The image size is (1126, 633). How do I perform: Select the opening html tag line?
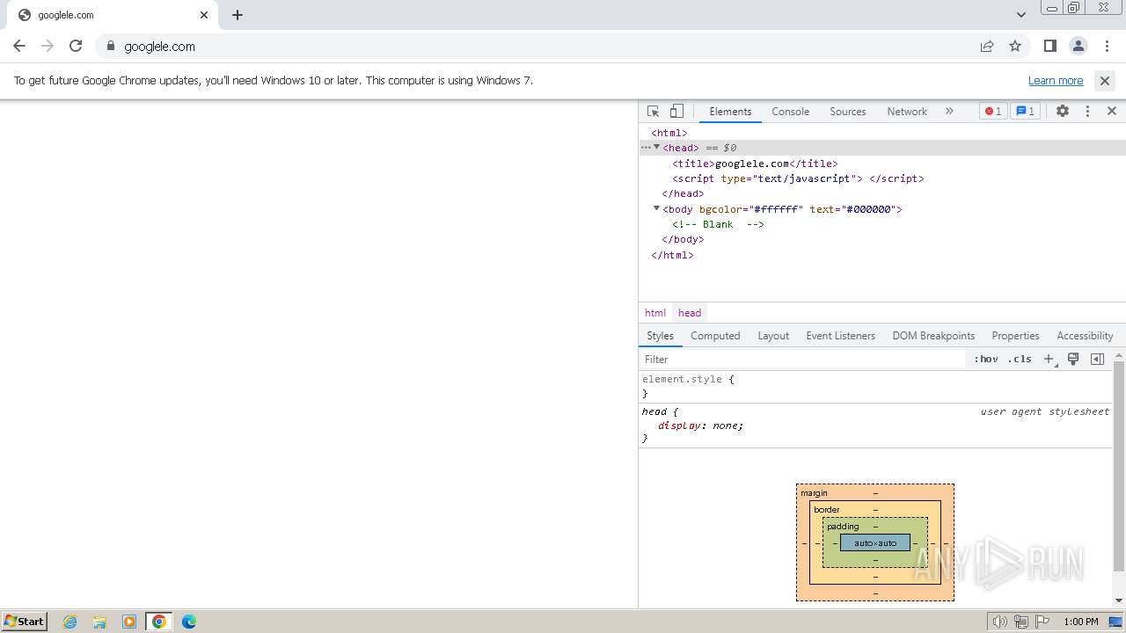(x=669, y=133)
